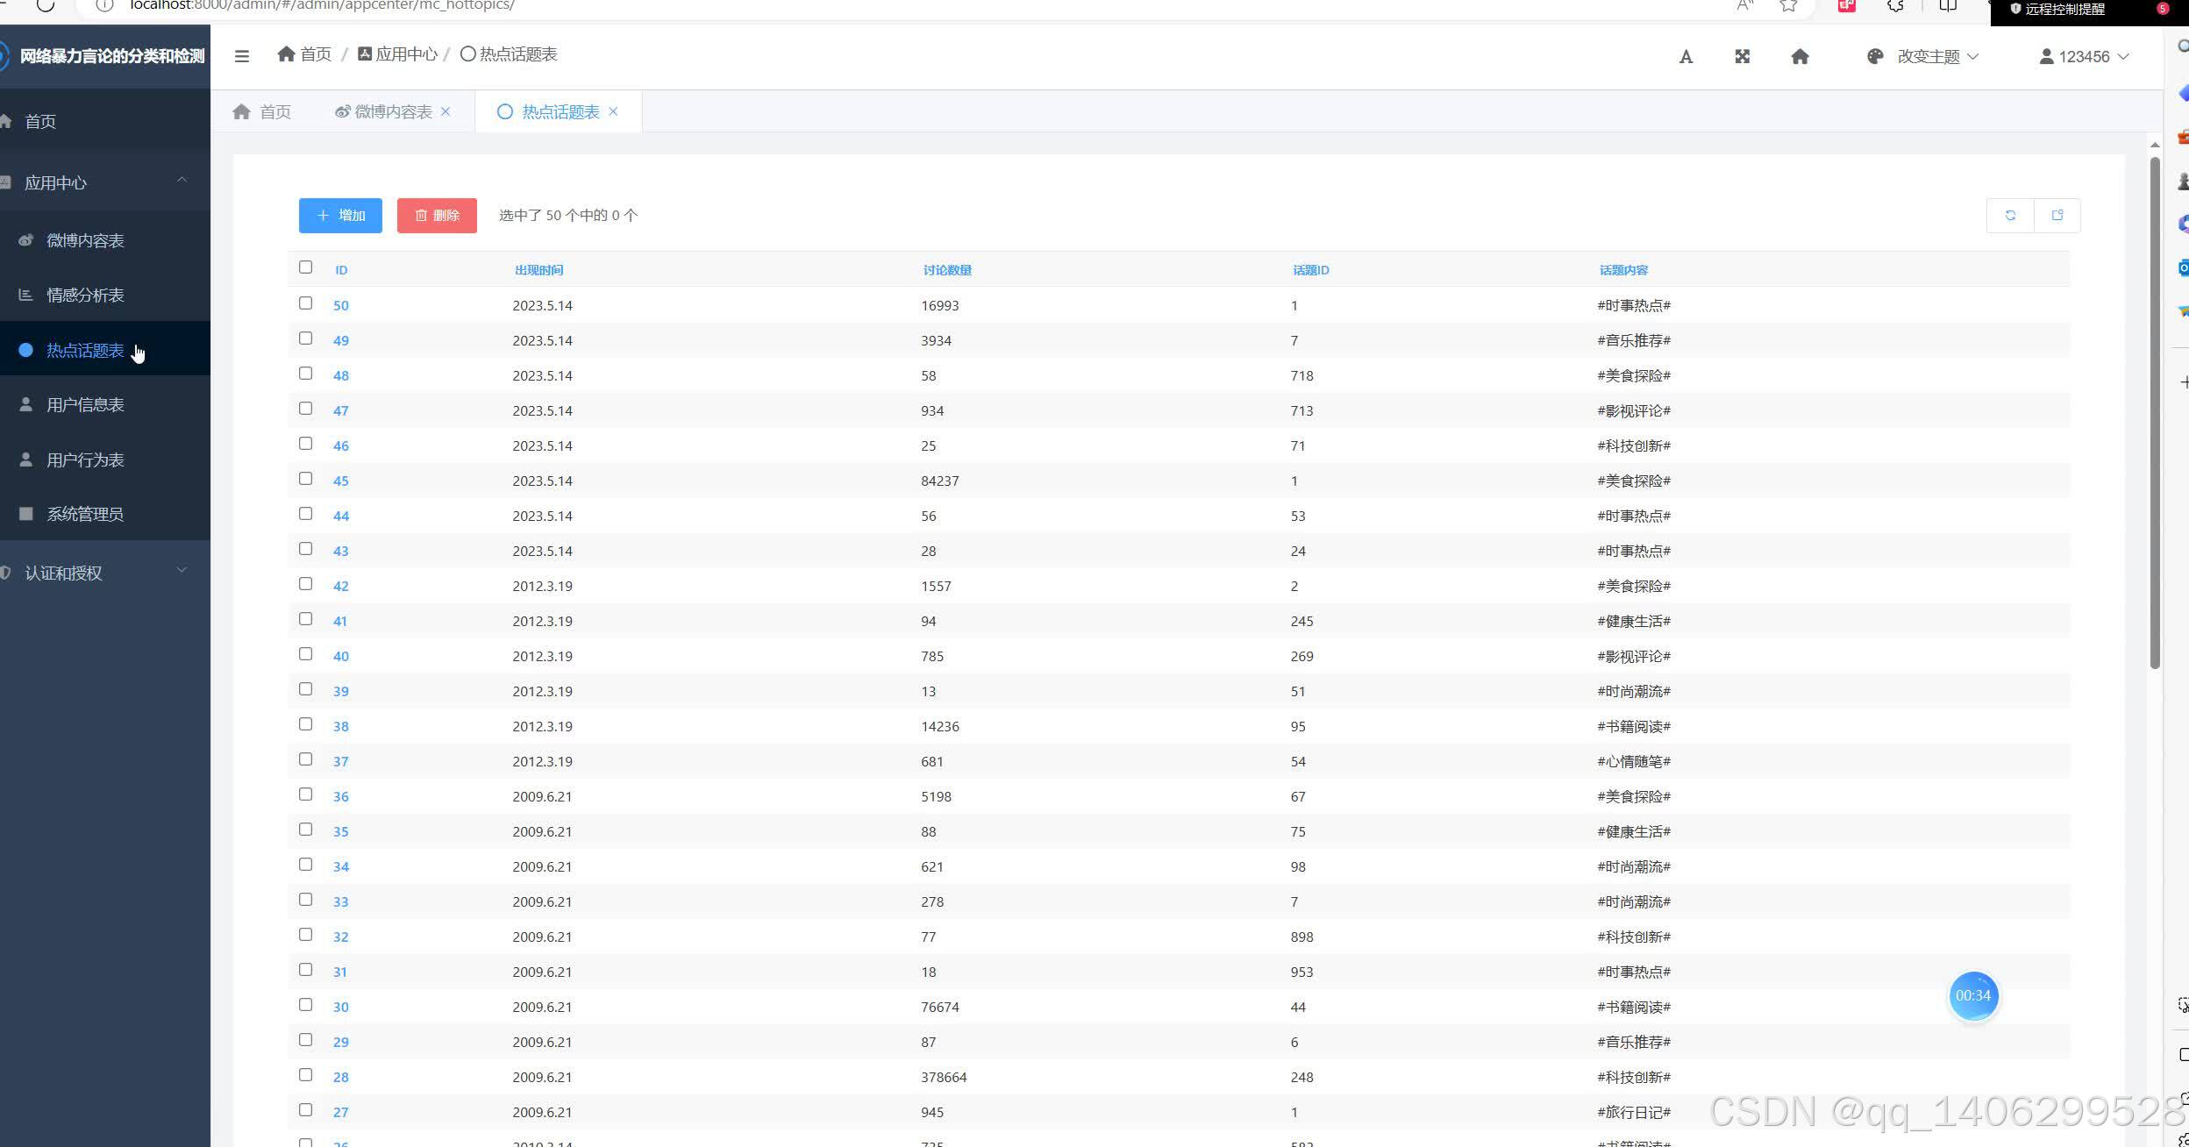
Task: Click the site info icon in address bar
Action: pos(104,5)
